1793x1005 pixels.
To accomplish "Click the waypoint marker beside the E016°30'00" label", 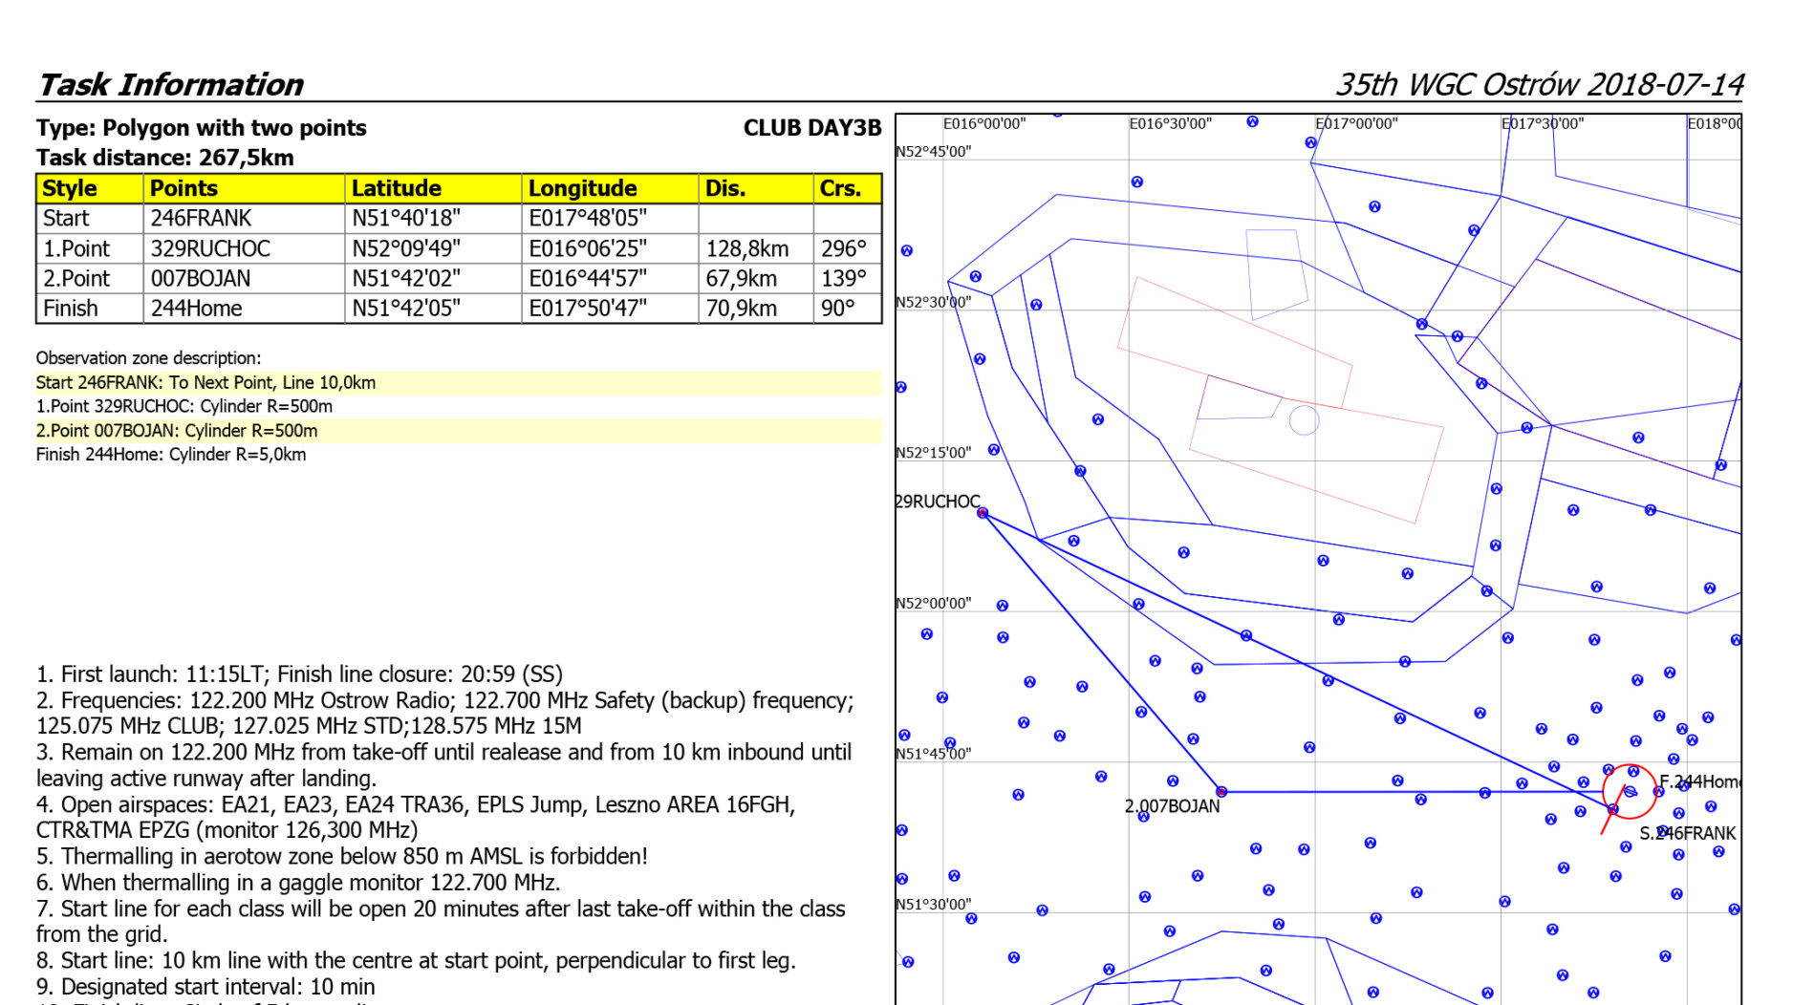I will tap(1252, 121).
